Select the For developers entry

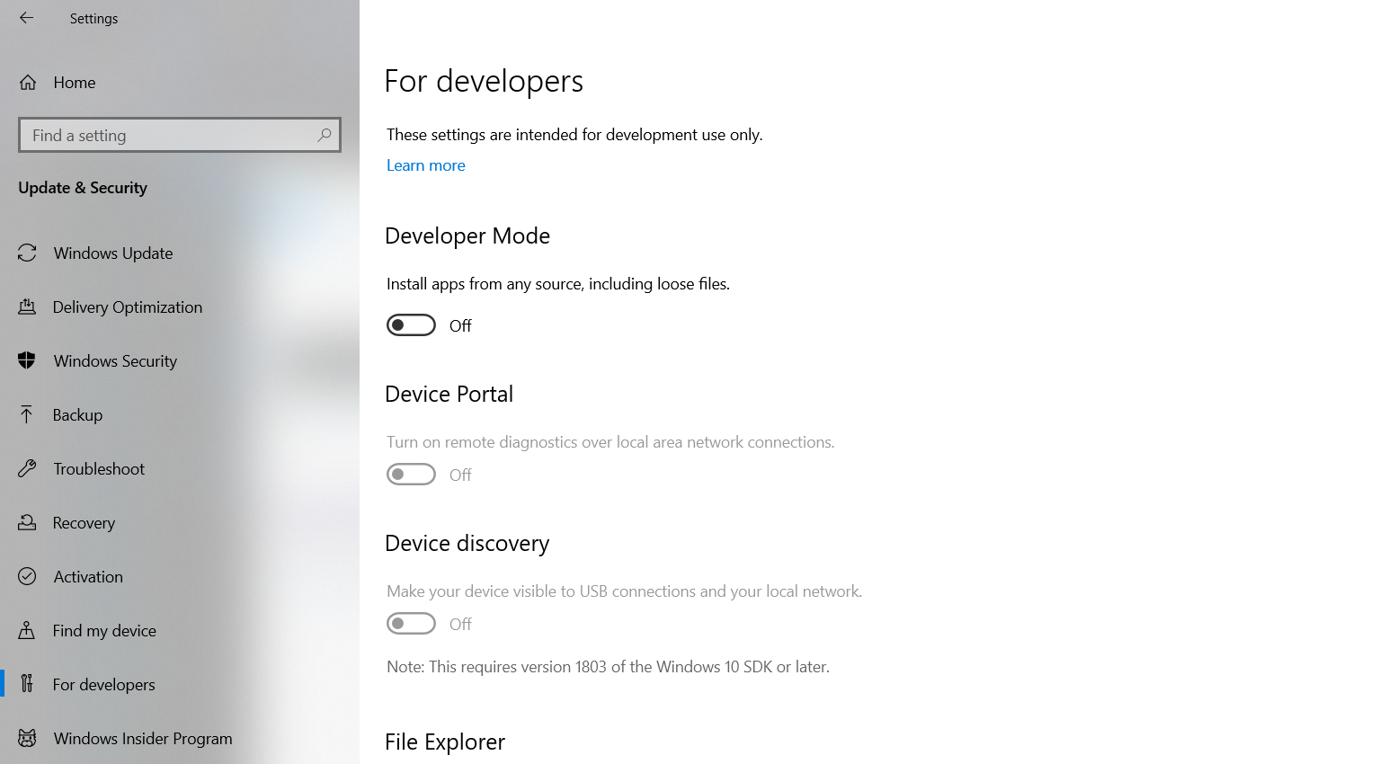click(180, 685)
